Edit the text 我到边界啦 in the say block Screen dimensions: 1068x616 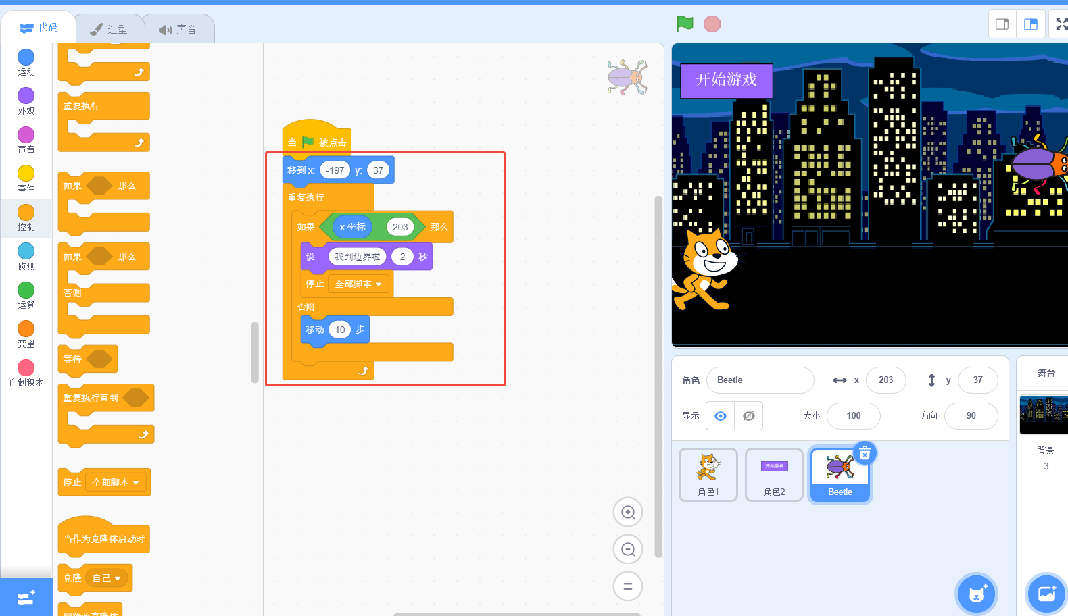tap(358, 257)
